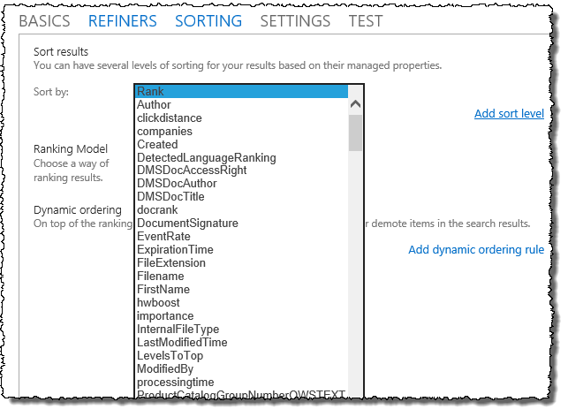568x417 pixels.
Task: Choose ModifiedBy as sort property
Action: [x=165, y=369]
